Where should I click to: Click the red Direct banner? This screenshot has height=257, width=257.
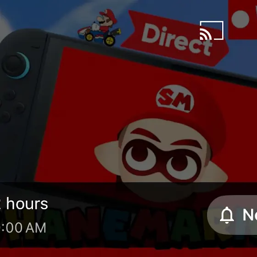click(175, 39)
